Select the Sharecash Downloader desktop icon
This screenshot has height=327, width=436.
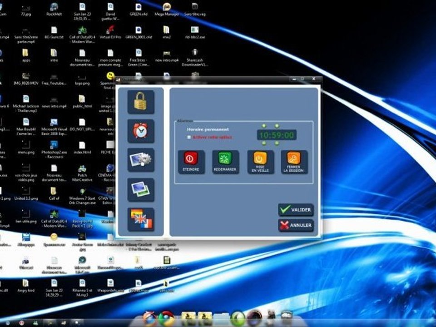(195, 58)
